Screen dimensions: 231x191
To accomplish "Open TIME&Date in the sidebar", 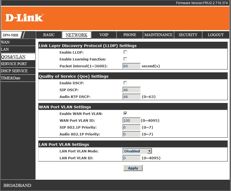I will tap(18, 78).
